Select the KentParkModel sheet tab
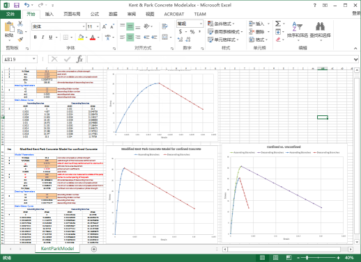Viewport: 361px width, 262px height. 57,249
